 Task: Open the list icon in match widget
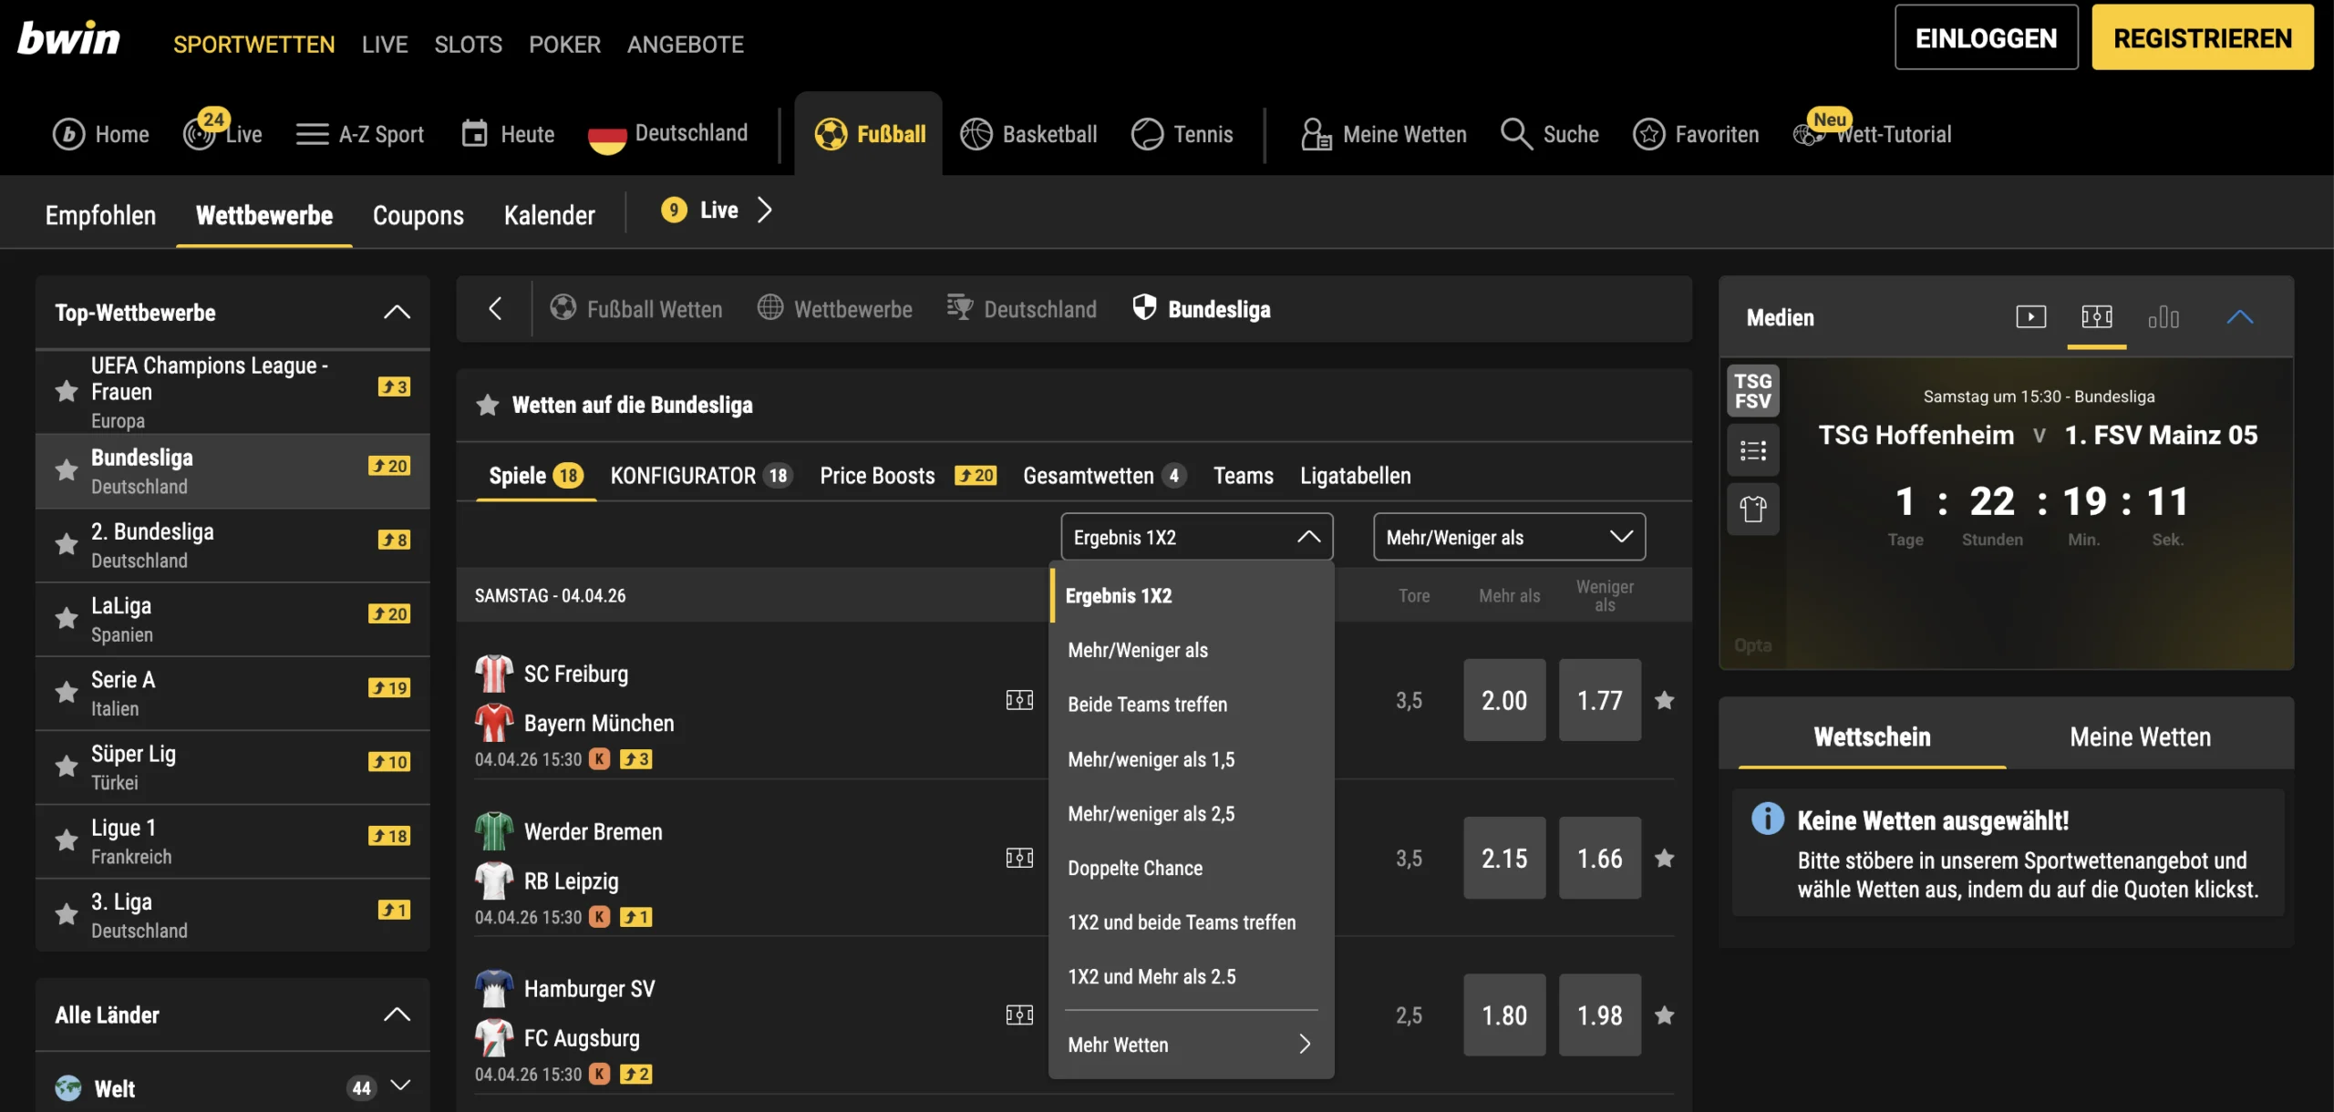pyautogui.click(x=1752, y=450)
